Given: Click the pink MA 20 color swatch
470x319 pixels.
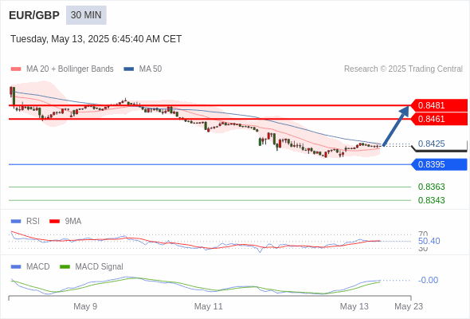Looking at the screenshot, I should [16, 69].
